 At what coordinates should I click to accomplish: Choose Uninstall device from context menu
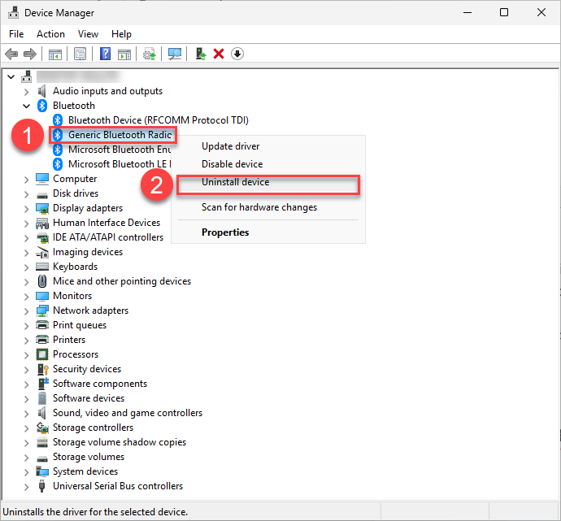235,182
